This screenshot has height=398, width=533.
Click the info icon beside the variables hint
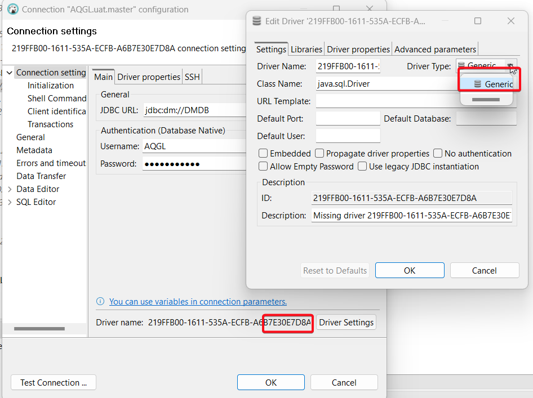[101, 301]
